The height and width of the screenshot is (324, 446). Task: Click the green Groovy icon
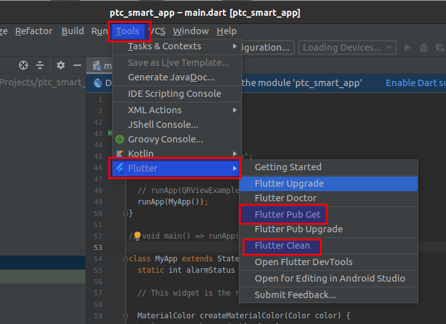pos(120,139)
